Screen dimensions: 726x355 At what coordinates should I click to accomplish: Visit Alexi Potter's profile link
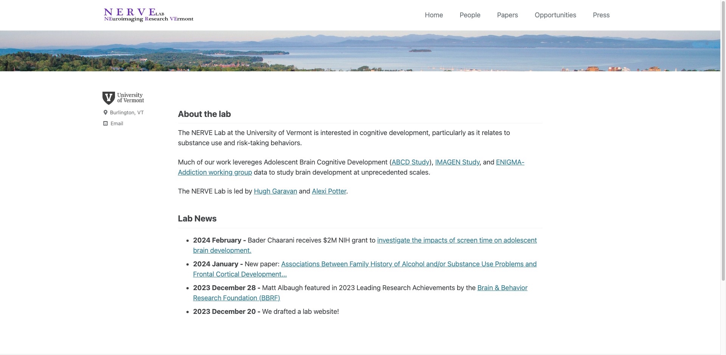pos(329,191)
